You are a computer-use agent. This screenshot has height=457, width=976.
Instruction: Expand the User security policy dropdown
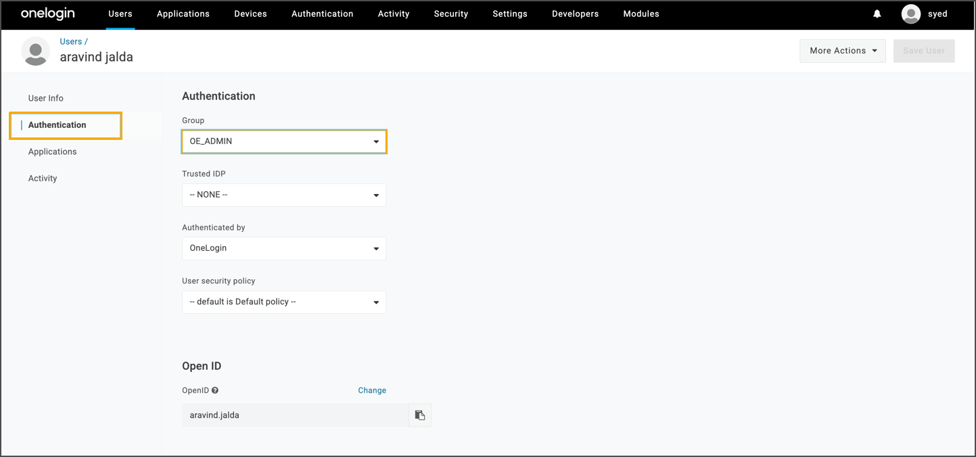click(x=284, y=302)
